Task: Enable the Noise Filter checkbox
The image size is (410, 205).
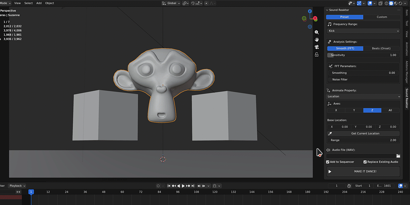Action: pos(330,79)
